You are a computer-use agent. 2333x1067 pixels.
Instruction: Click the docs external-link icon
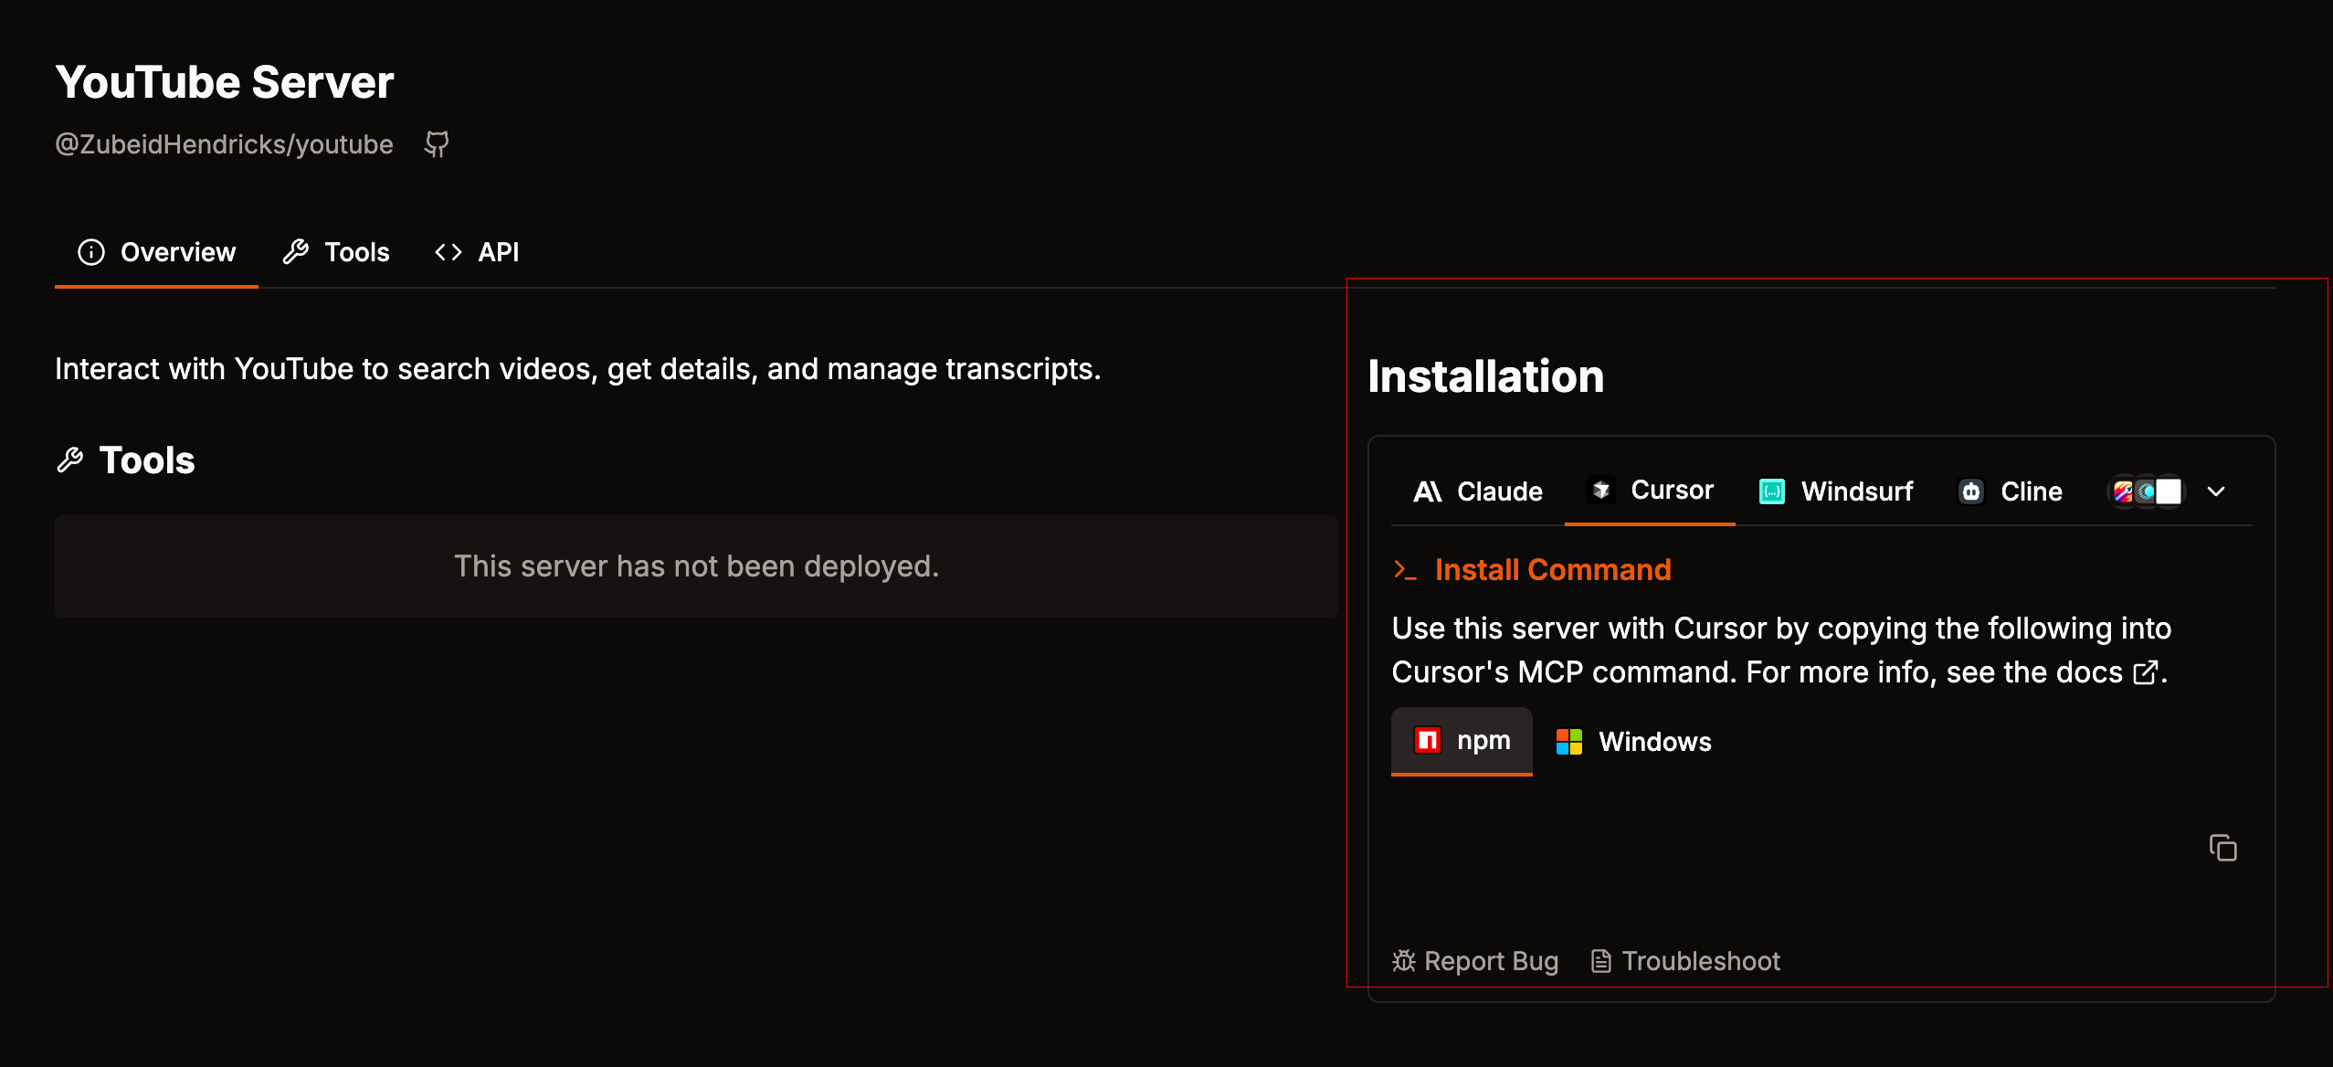click(x=2146, y=673)
